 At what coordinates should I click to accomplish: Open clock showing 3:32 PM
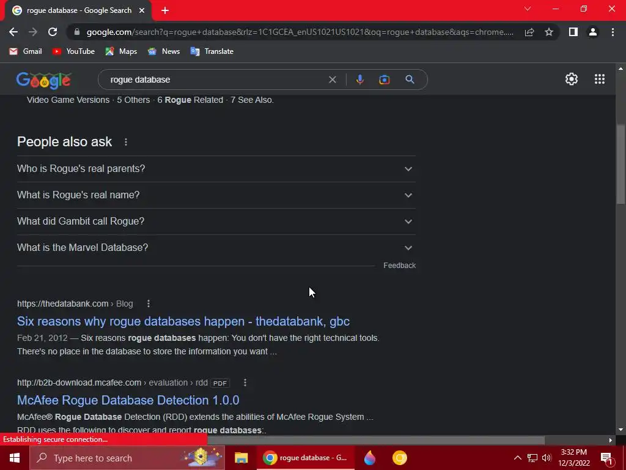pos(573,458)
